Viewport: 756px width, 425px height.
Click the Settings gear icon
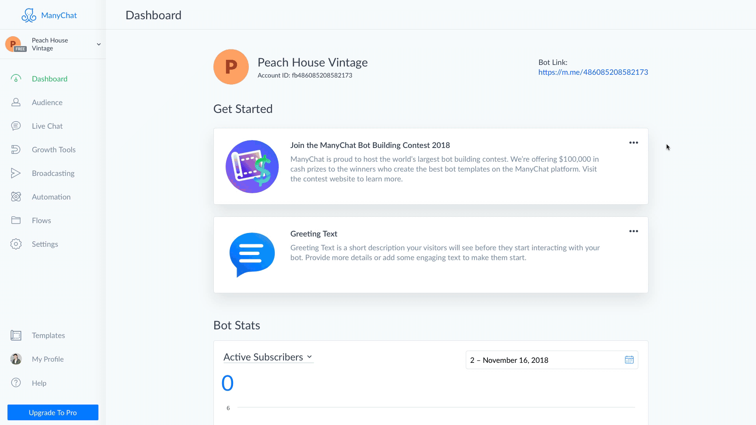coord(16,244)
